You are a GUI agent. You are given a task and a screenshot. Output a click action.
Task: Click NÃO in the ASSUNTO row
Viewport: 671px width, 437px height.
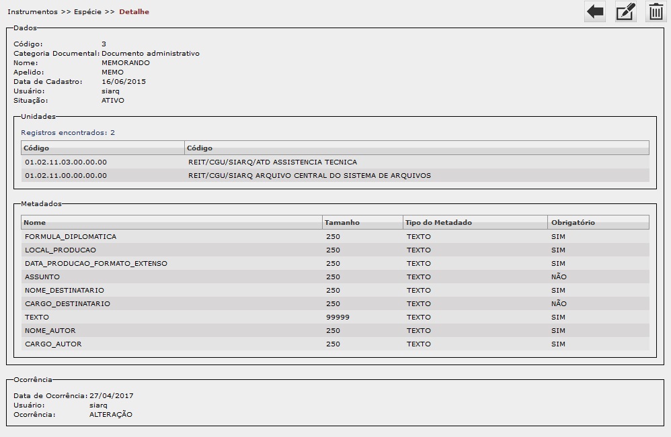pos(559,277)
